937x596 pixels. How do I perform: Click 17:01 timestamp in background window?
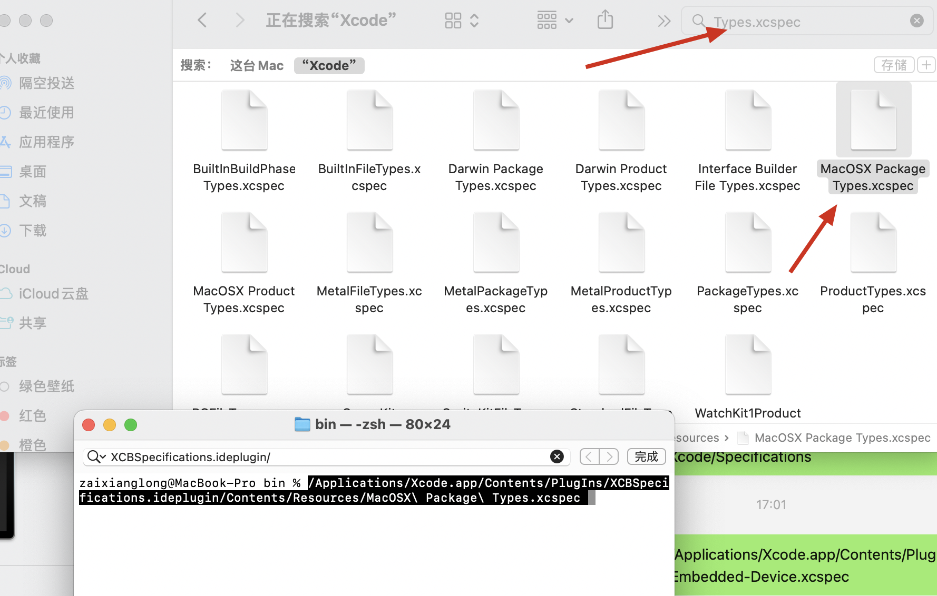click(x=771, y=504)
